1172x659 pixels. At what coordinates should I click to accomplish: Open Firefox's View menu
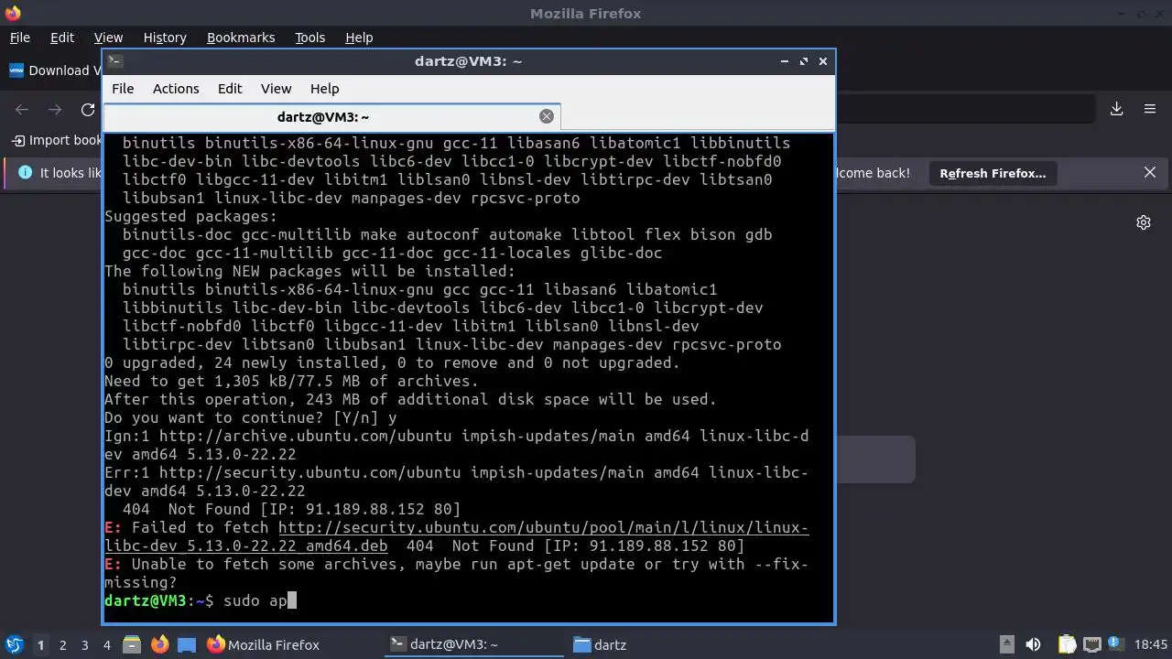(x=108, y=38)
